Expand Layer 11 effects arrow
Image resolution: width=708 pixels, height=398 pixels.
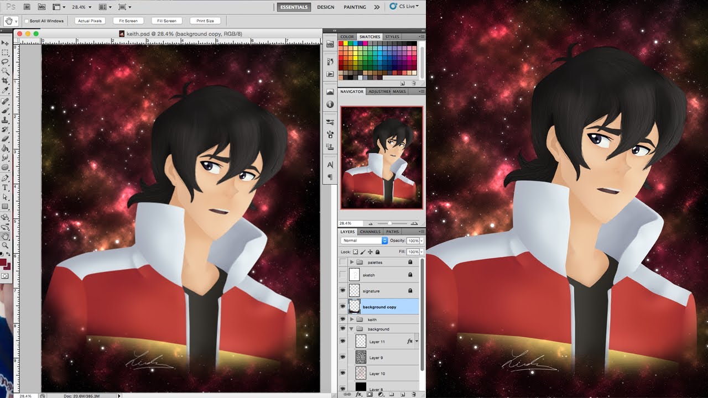(x=417, y=342)
